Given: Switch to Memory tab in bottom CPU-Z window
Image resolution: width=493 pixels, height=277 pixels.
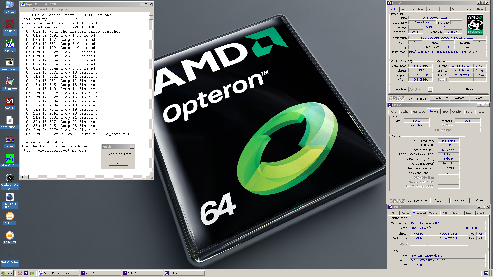Looking at the screenshot, I should 434,213.
